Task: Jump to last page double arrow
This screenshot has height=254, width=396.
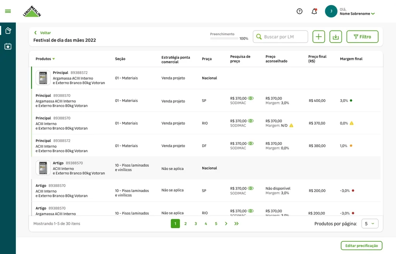Action: click(236, 224)
